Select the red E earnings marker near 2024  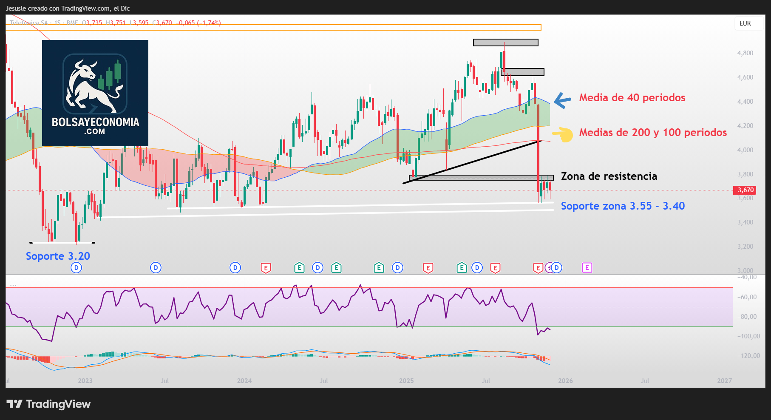266,268
